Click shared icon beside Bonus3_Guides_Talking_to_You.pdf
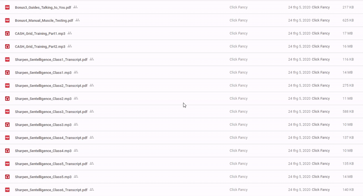Image resolution: width=363 pixels, height=196 pixels. pos(76,7)
